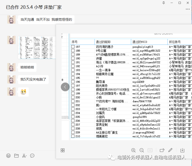Image resolution: width=192 pixels, height=166 pixels.
Task: Check the box for row 202
Action: 73,105
